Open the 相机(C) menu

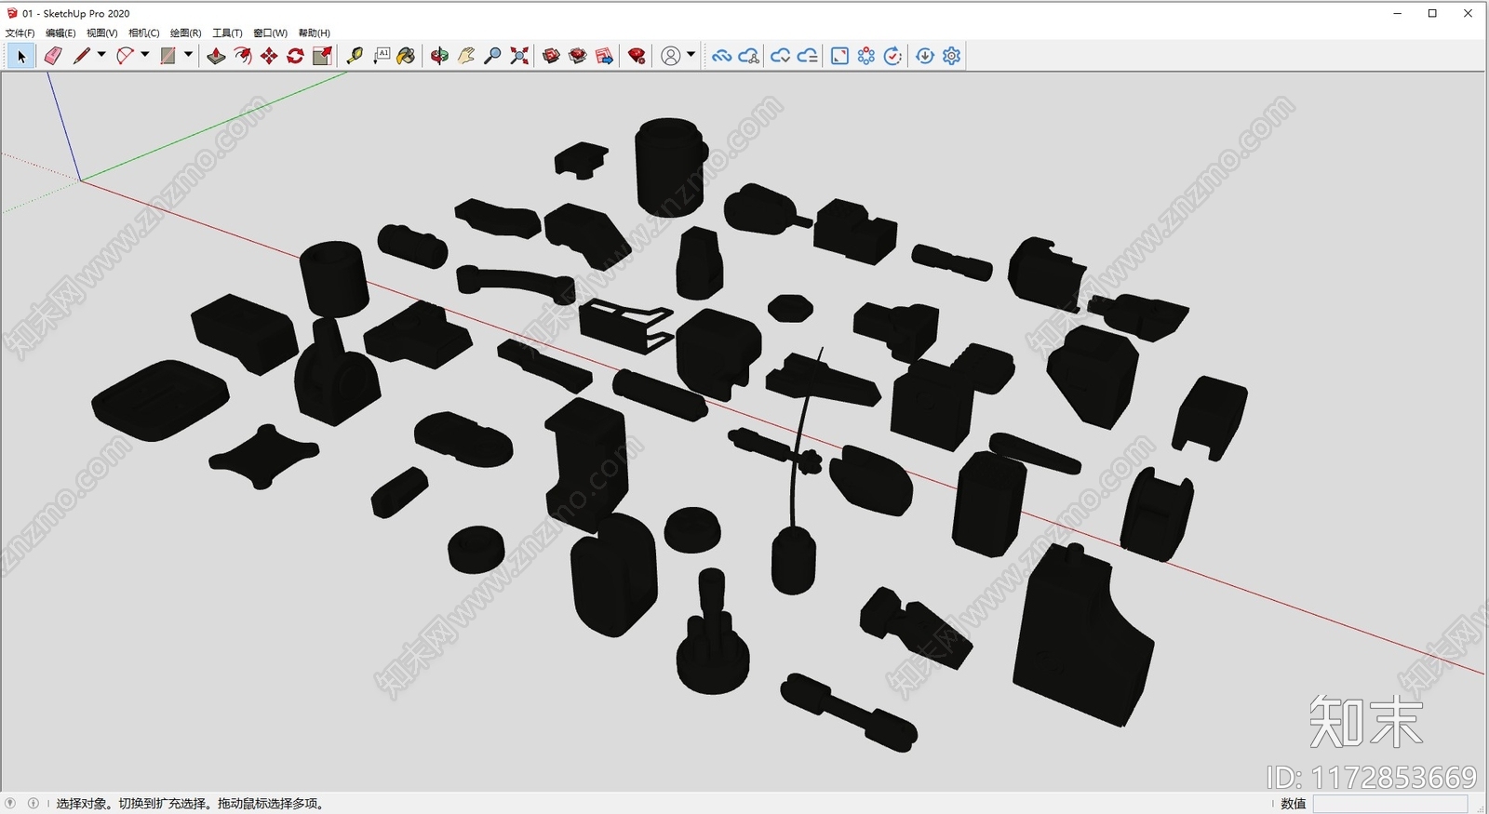tap(144, 33)
